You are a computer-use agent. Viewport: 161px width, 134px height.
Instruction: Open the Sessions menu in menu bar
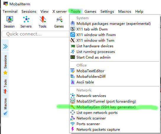point(29,12)
